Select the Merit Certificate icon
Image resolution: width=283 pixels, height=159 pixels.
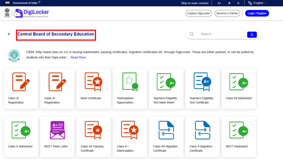click(x=93, y=82)
